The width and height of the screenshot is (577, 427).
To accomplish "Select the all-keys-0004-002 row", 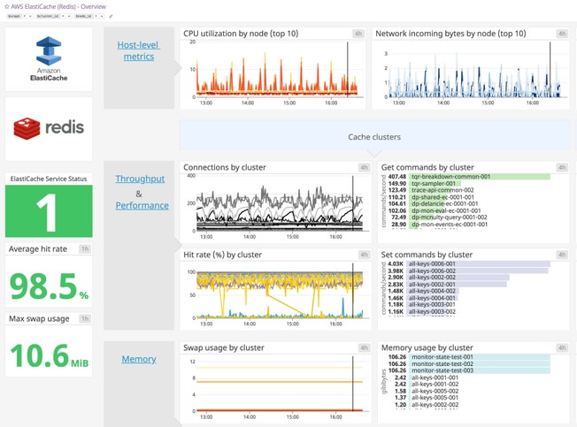I will [x=469, y=291].
